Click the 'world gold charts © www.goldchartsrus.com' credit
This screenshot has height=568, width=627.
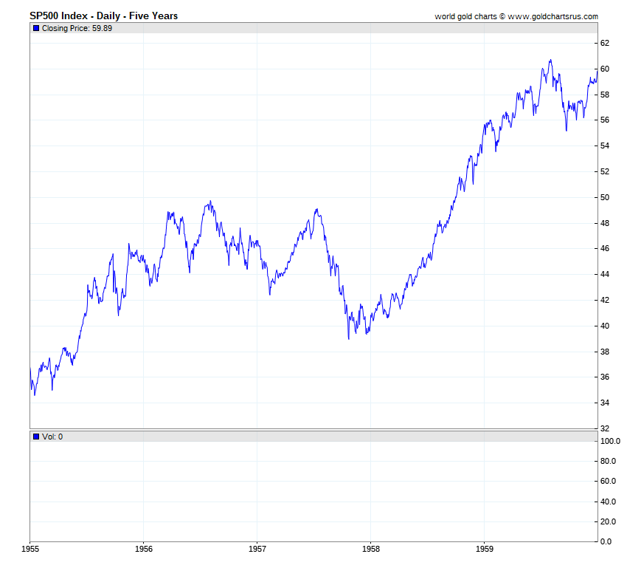[x=516, y=16]
